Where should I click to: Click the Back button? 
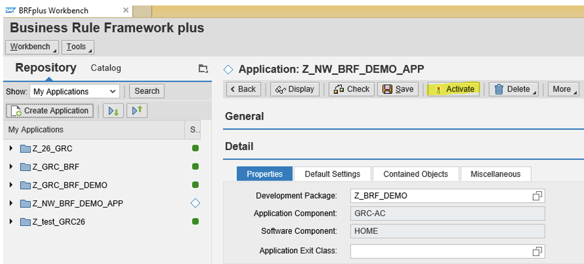click(x=243, y=89)
